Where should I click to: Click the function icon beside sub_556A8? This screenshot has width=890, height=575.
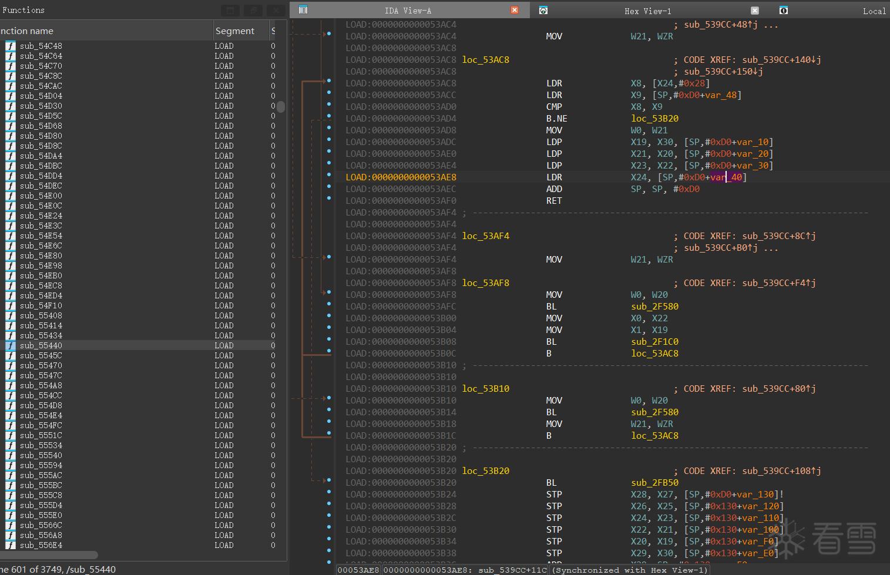[x=11, y=535]
